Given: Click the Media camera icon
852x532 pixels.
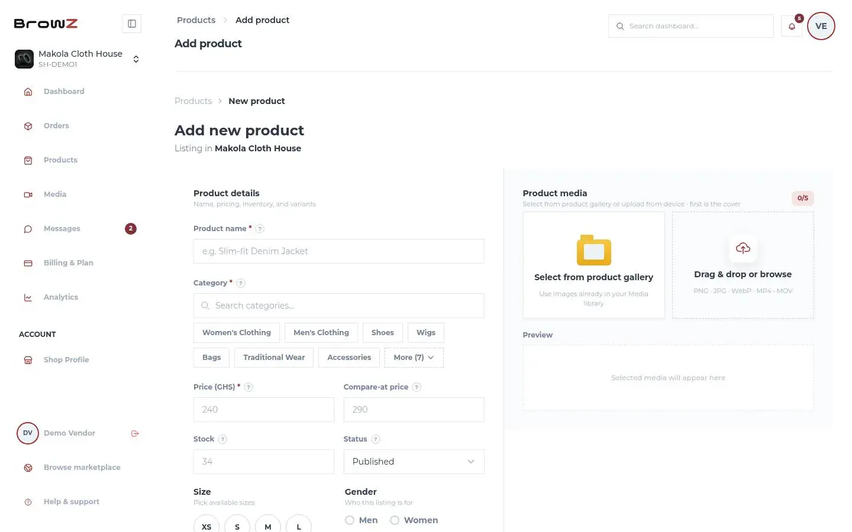Looking at the screenshot, I should coord(28,194).
